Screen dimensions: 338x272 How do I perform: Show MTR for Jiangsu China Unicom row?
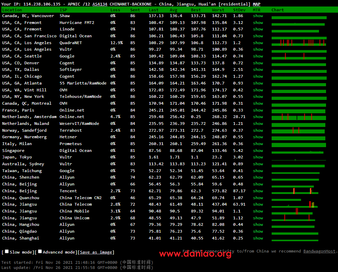pyautogui.click(x=258, y=218)
